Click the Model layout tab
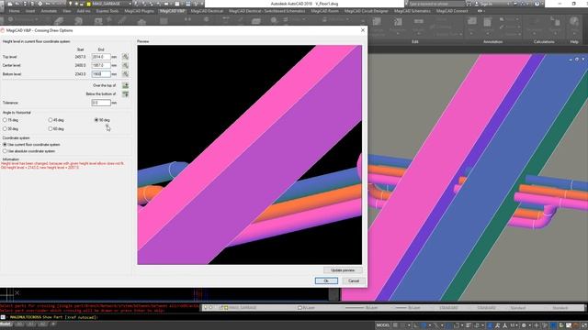 [6, 324]
